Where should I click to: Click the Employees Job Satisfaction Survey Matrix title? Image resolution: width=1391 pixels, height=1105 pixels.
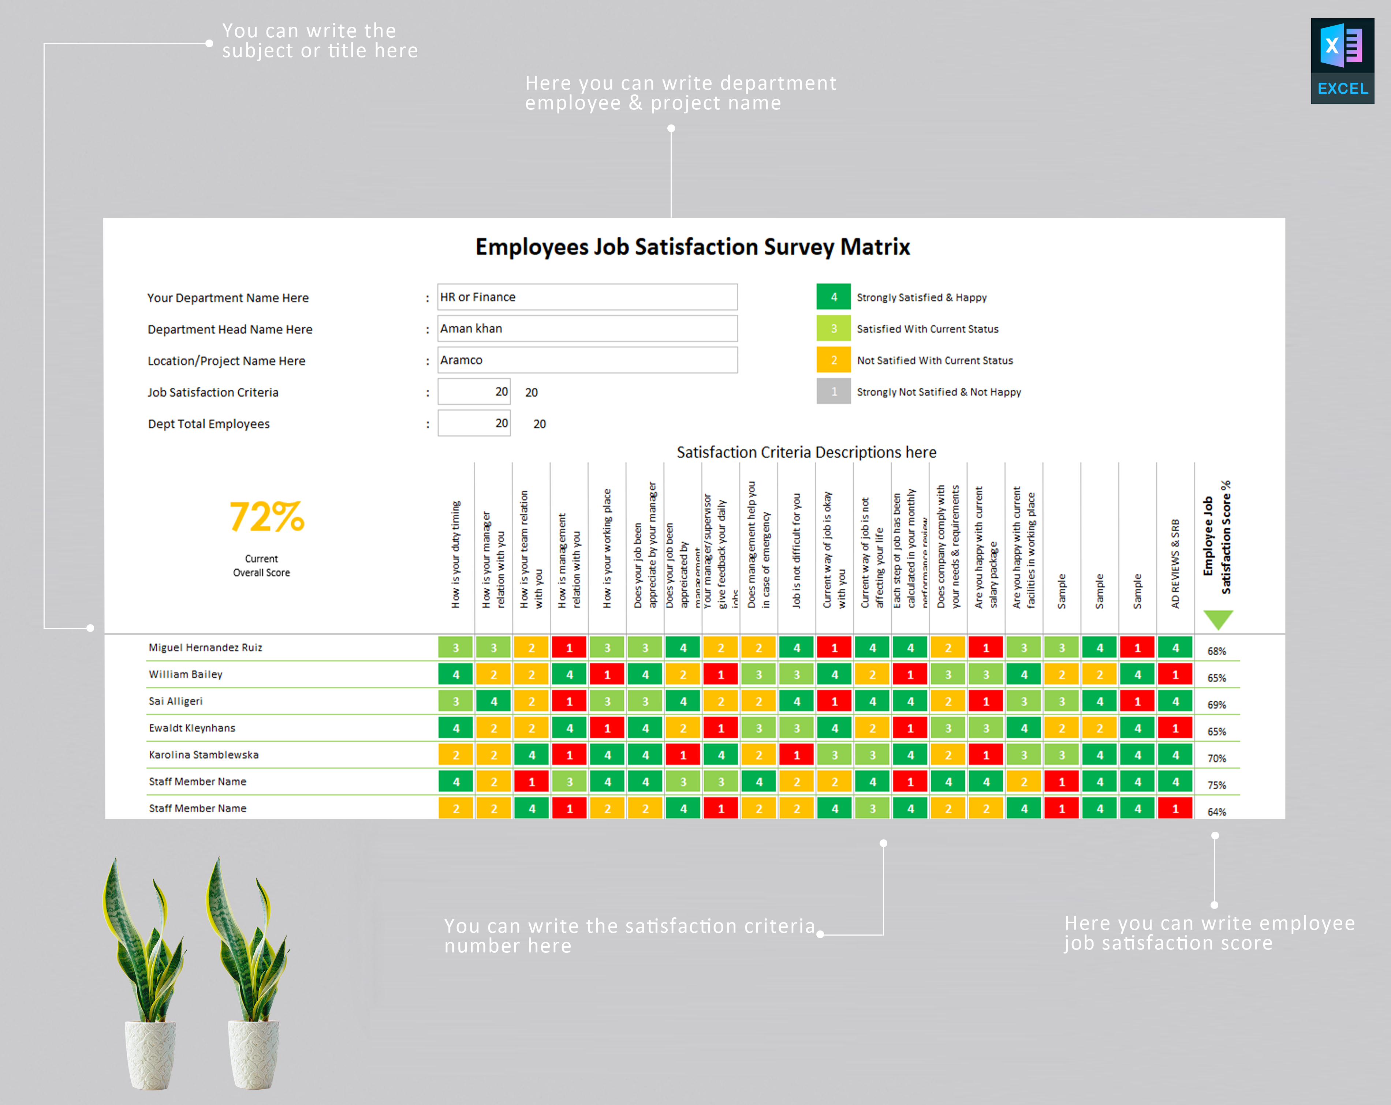pyautogui.click(x=693, y=247)
